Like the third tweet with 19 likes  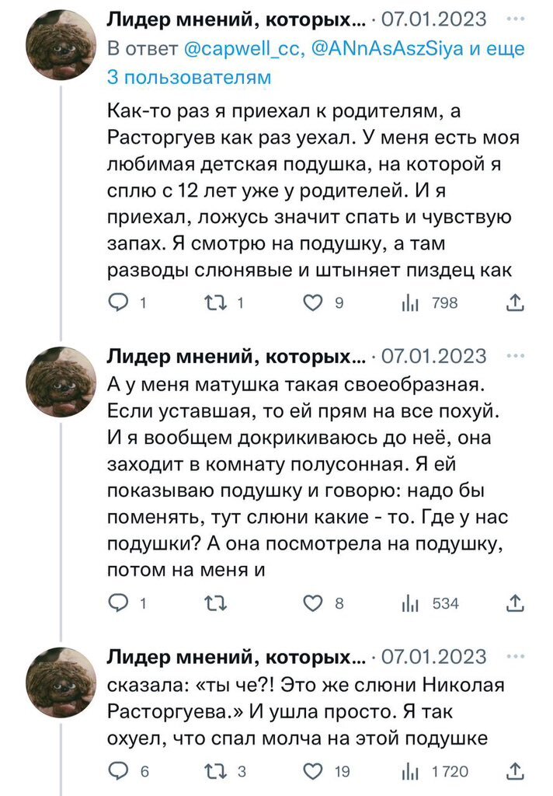pyautogui.click(x=312, y=771)
